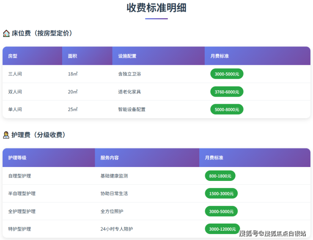Click 月费标准 header in the bed fee table
The height and width of the screenshot is (240, 313).
click(220, 56)
